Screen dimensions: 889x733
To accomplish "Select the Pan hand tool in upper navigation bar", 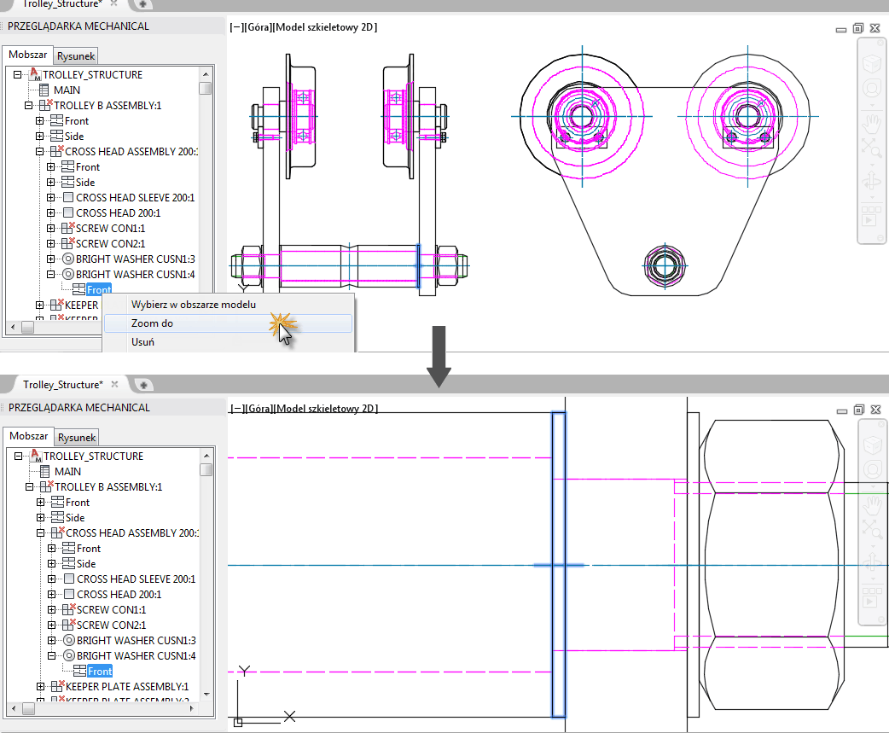I will pyautogui.click(x=871, y=123).
